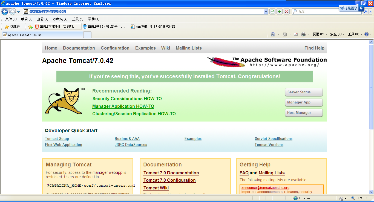
Task: Open the com导航 designer navigation bookmark
Action: click(153, 27)
